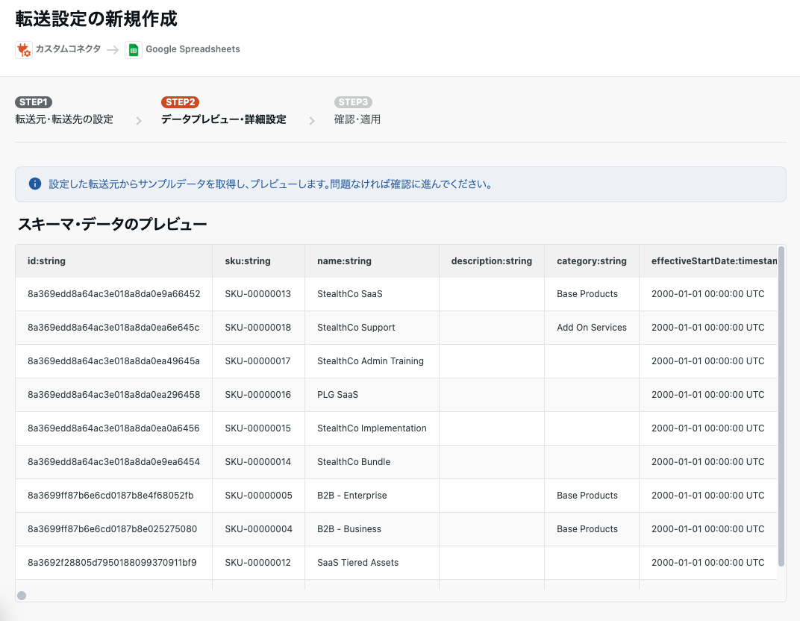This screenshot has height=621, width=800.
Task: Open 転送元・転送先の設定 step
Action: [64, 119]
